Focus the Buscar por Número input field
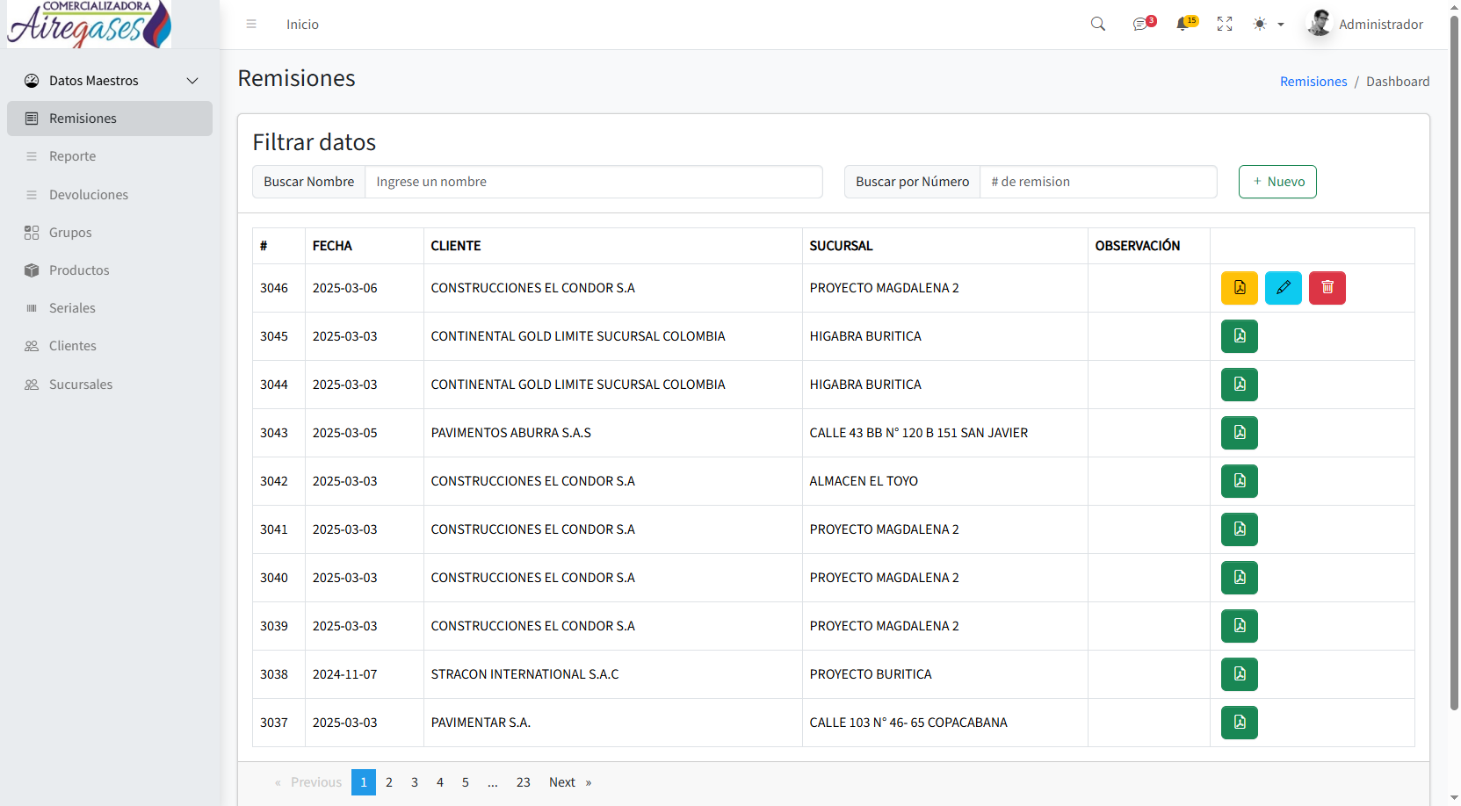The width and height of the screenshot is (1461, 806). point(1097,182)
